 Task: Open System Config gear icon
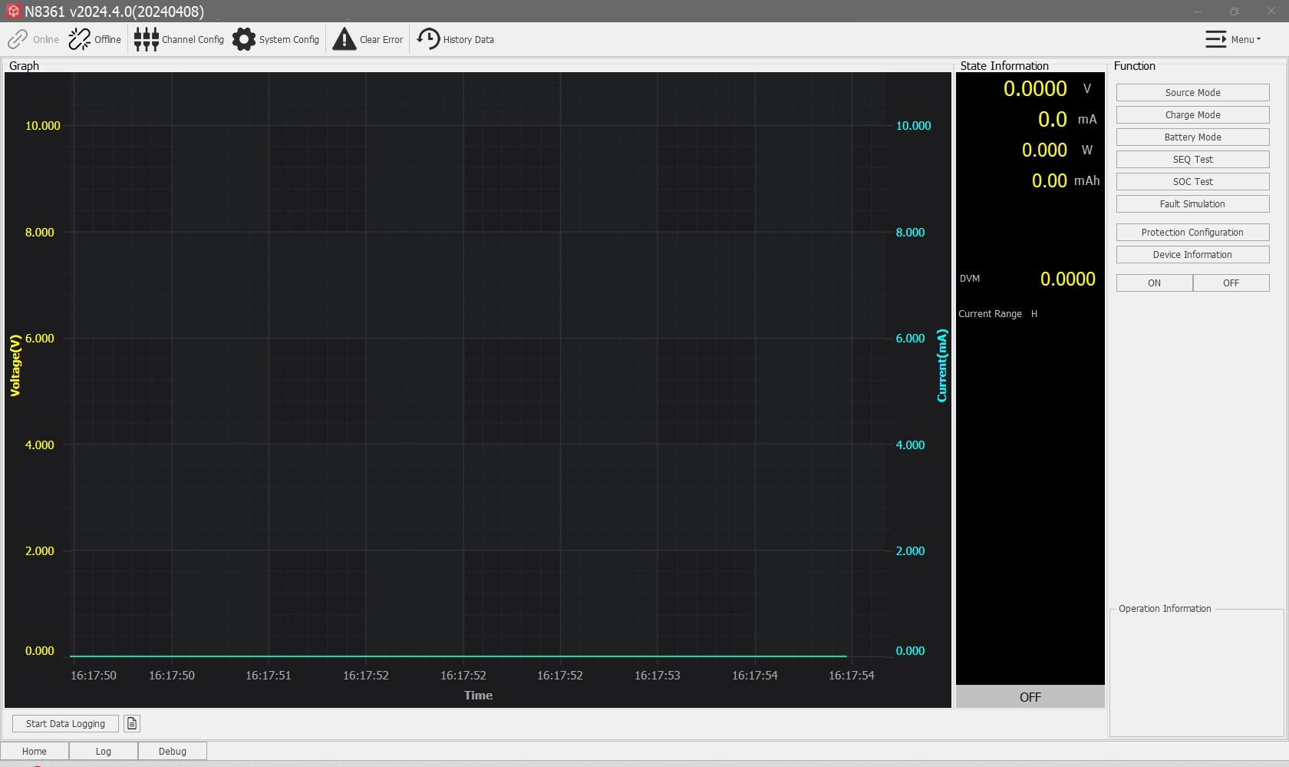244,39
